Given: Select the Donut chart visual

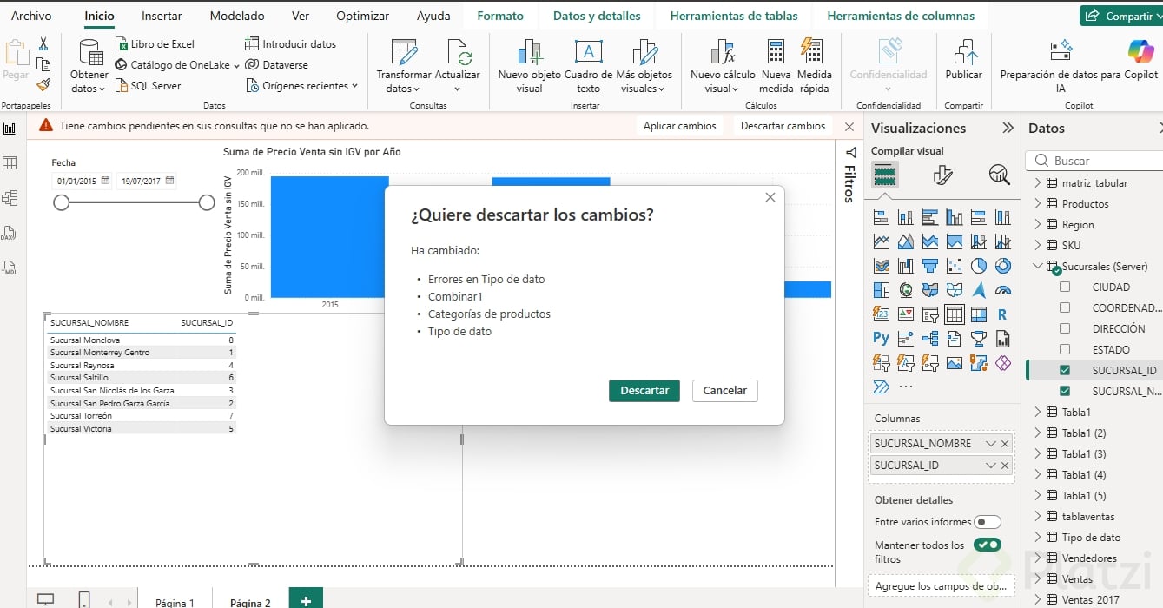Looking at the screenshot, I should click(x=1003, y=266).
